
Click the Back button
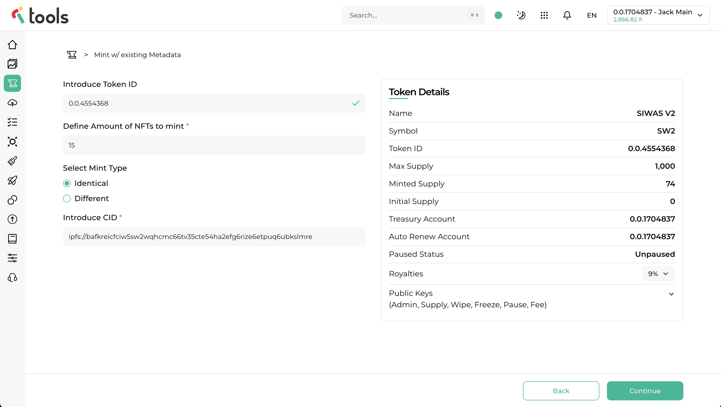coord(561,391)
